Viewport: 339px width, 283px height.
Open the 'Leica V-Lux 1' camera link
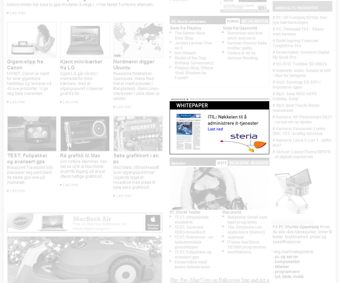point(302,143)
